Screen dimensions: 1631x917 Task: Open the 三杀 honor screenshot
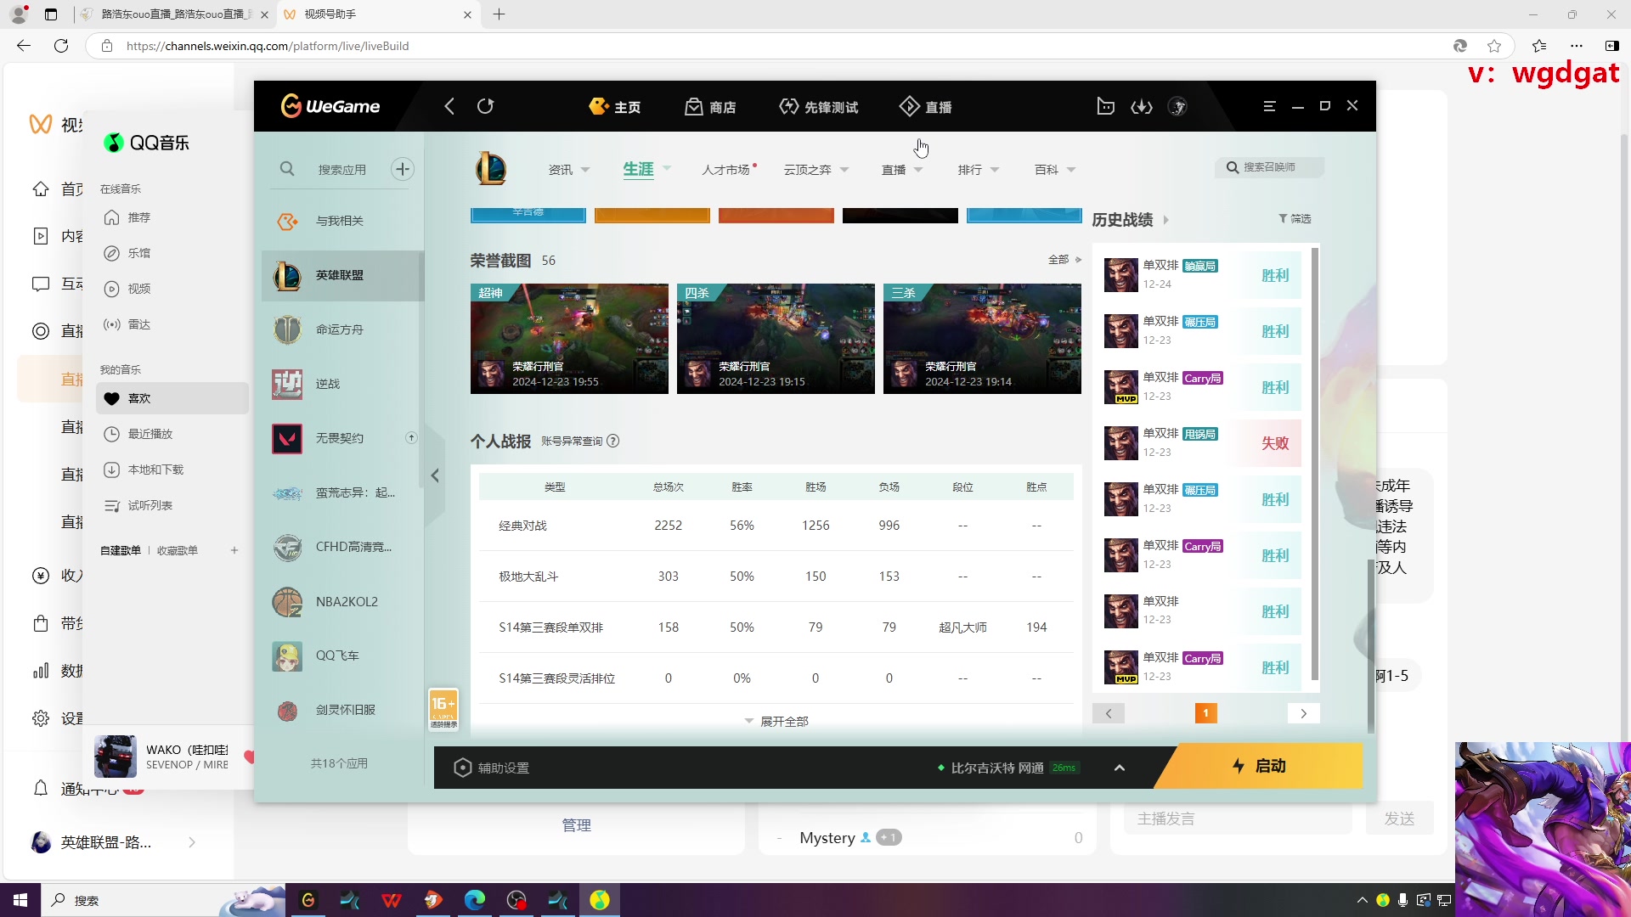tap(982, 339)
